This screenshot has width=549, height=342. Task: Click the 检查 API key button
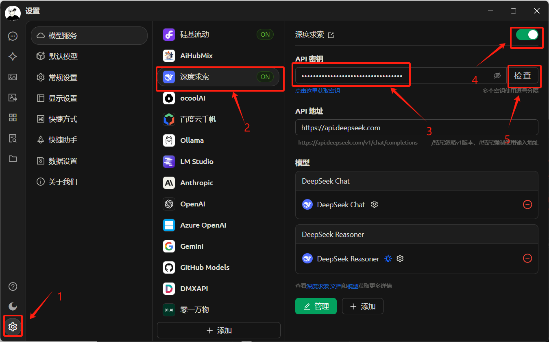coord(523,76)
